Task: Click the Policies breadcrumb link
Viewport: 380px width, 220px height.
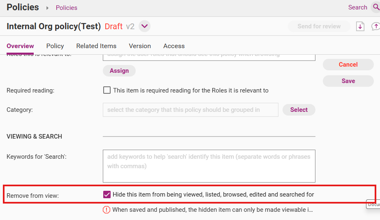Action: pyautogui.click(x=67, y=8)
